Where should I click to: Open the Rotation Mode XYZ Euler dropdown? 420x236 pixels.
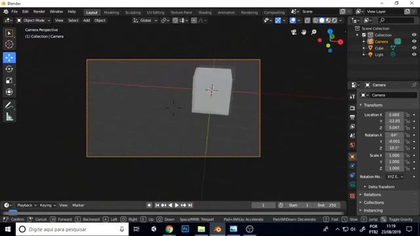(x=395, y=176)
